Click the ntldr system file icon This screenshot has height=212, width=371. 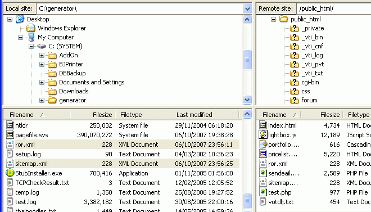coord(10,125)
